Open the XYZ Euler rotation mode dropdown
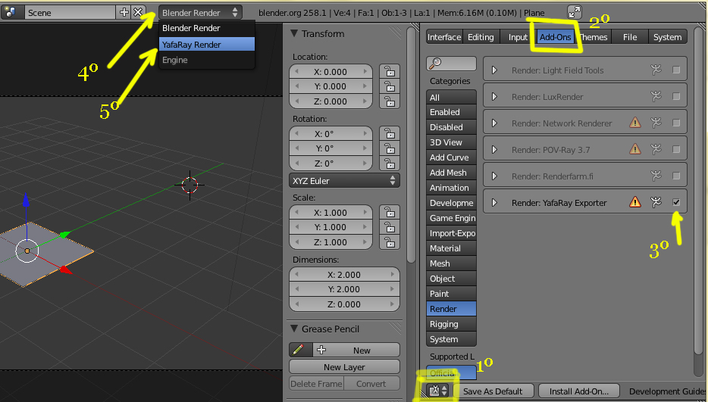Screen dimensions: 708x402 344,180
